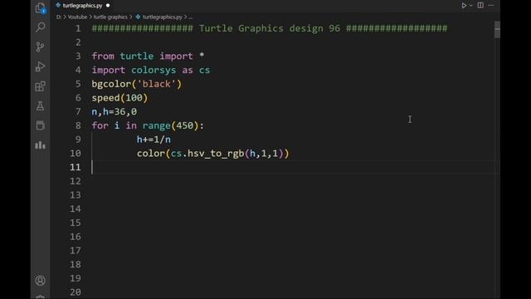Open the More Actions ellipsis menu
The height and width of the screenshot is (299, 531).
[x=491, y=6]
